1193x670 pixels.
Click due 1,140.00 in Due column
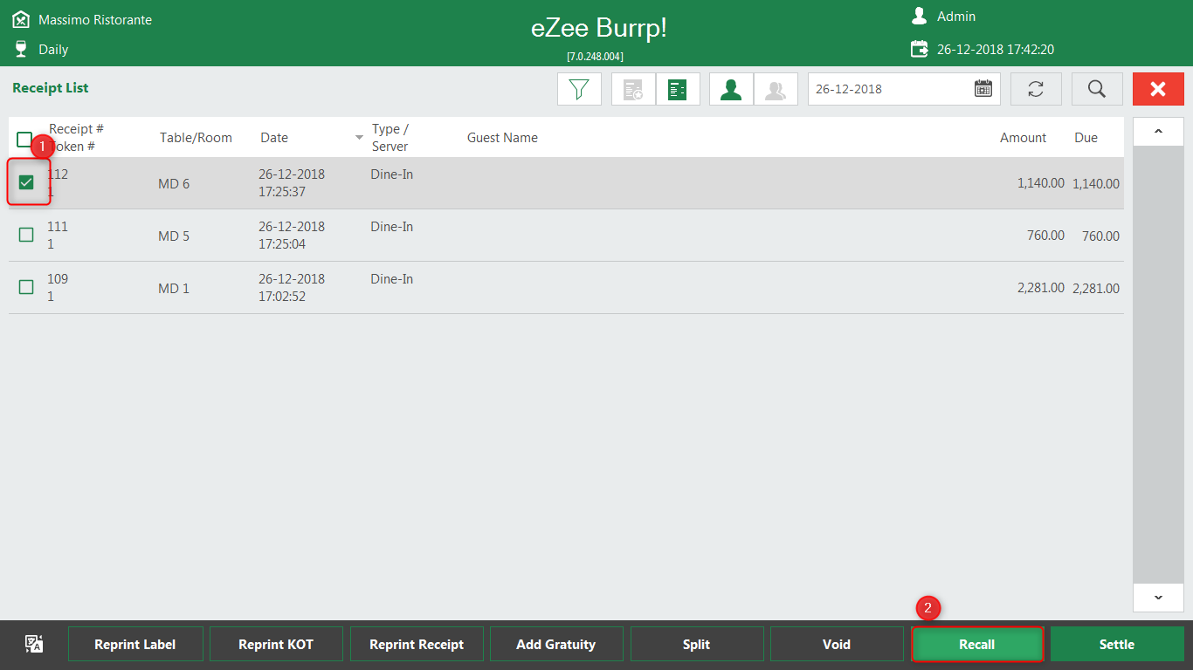(1096, 184)
